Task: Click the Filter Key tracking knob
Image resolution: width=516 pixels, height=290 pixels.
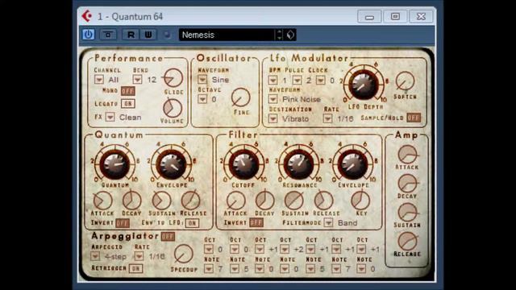Action: [360, 201]
